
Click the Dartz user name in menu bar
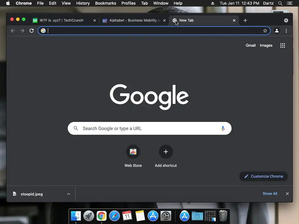point(268,3)
